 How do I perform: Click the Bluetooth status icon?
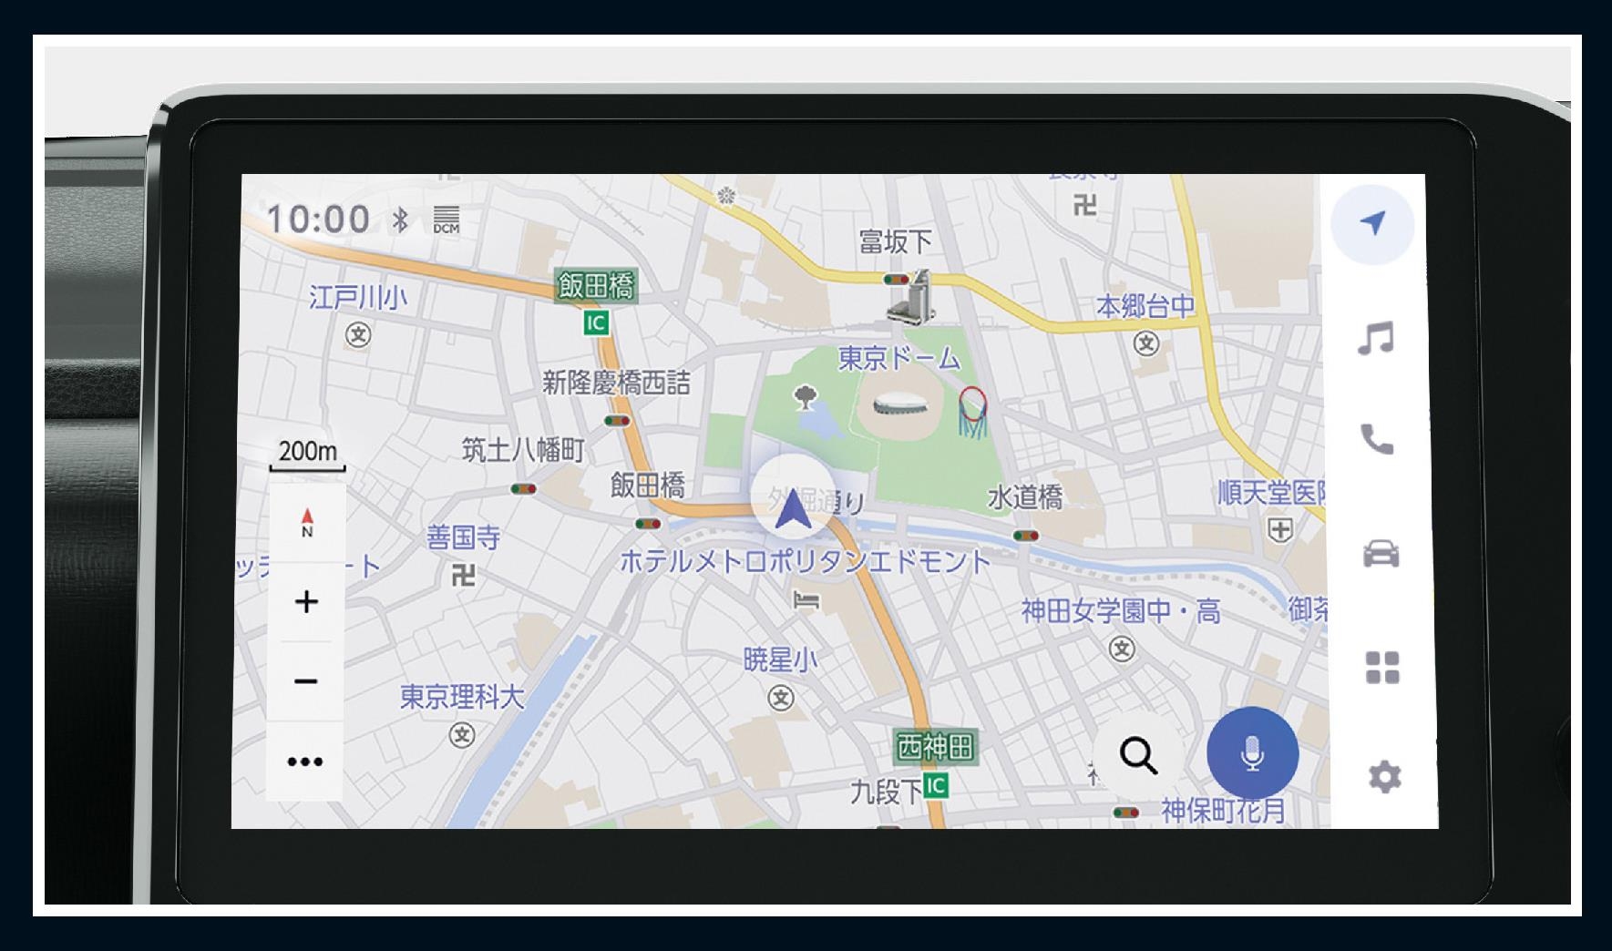400,220
